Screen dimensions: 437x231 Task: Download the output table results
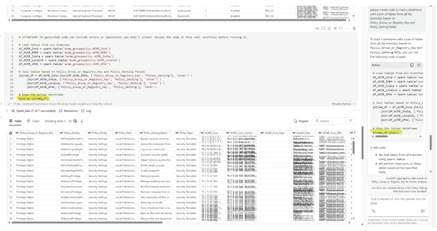coord(82,121)
